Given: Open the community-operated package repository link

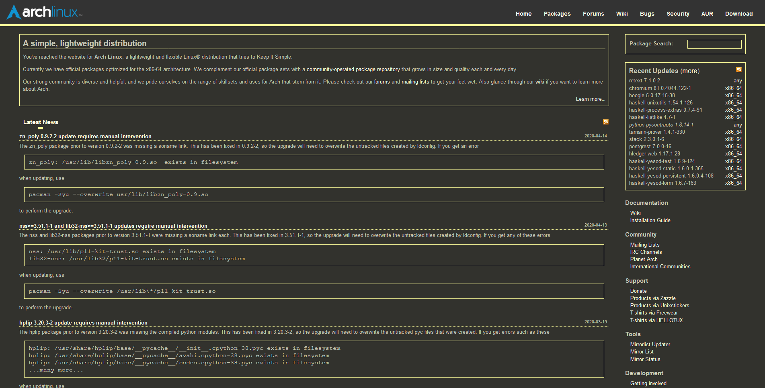Looking at the screenshot, I should [353, 69].
